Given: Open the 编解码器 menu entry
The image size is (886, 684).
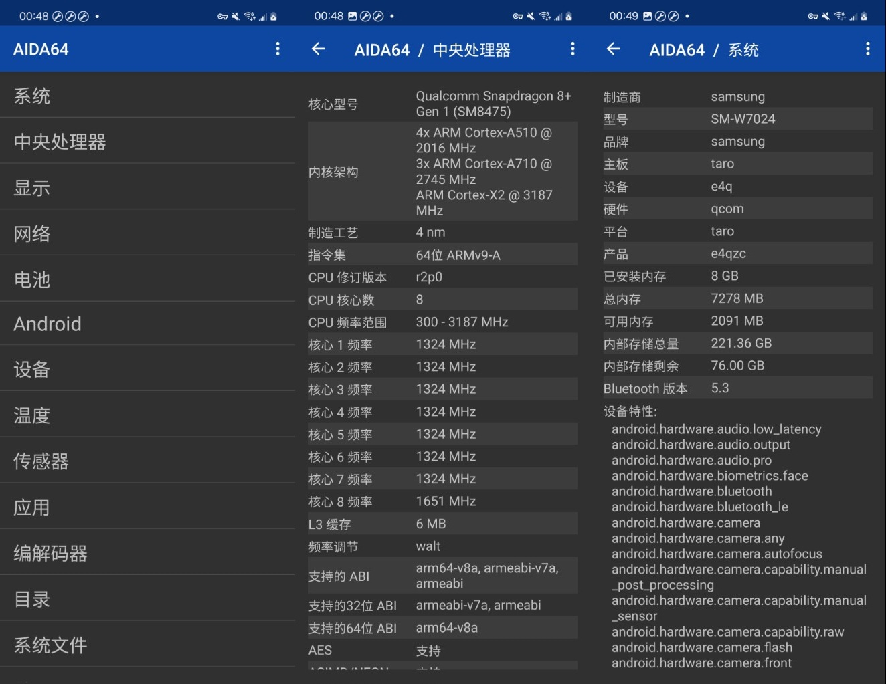Looking at the screenshot, I should [x=147, y=553].
